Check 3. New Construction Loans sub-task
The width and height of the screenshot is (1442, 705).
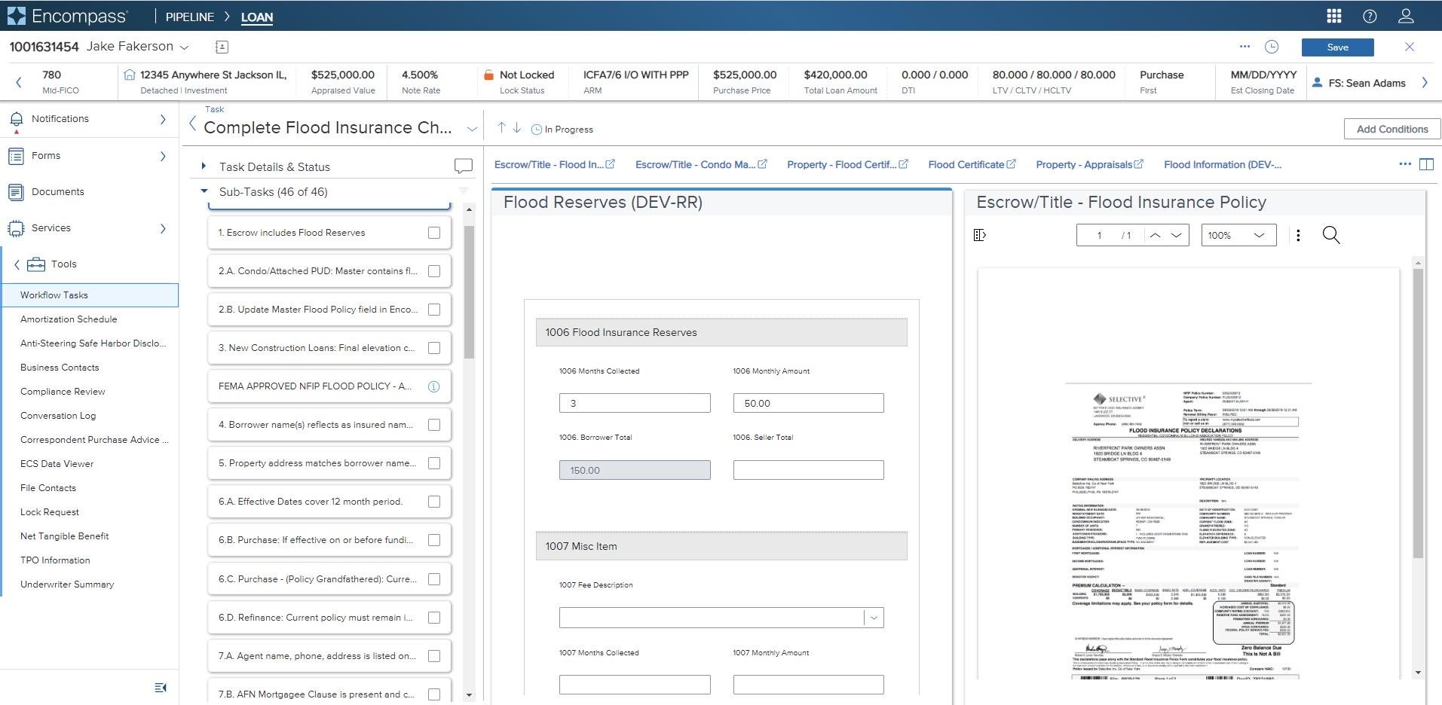434,348
